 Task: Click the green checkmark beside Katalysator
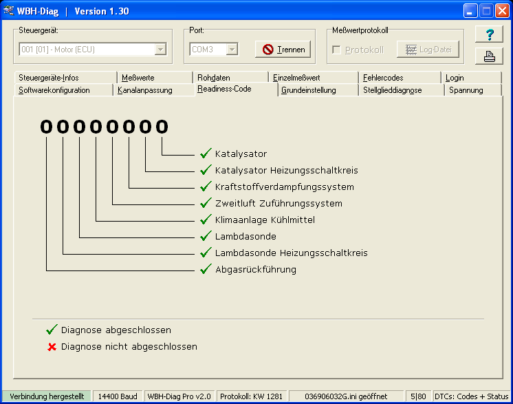pos(205,153)
